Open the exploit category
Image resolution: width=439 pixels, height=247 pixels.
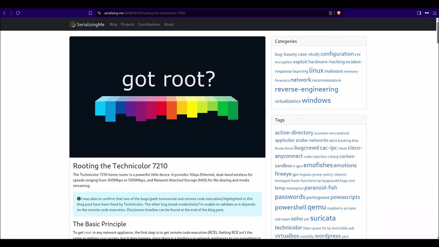pyautogui.click(x=300, y=62)
